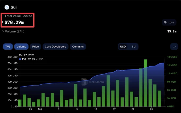Click the Sui droplet logo icon
Screen dimensions: 181x113
click(7, 7)
